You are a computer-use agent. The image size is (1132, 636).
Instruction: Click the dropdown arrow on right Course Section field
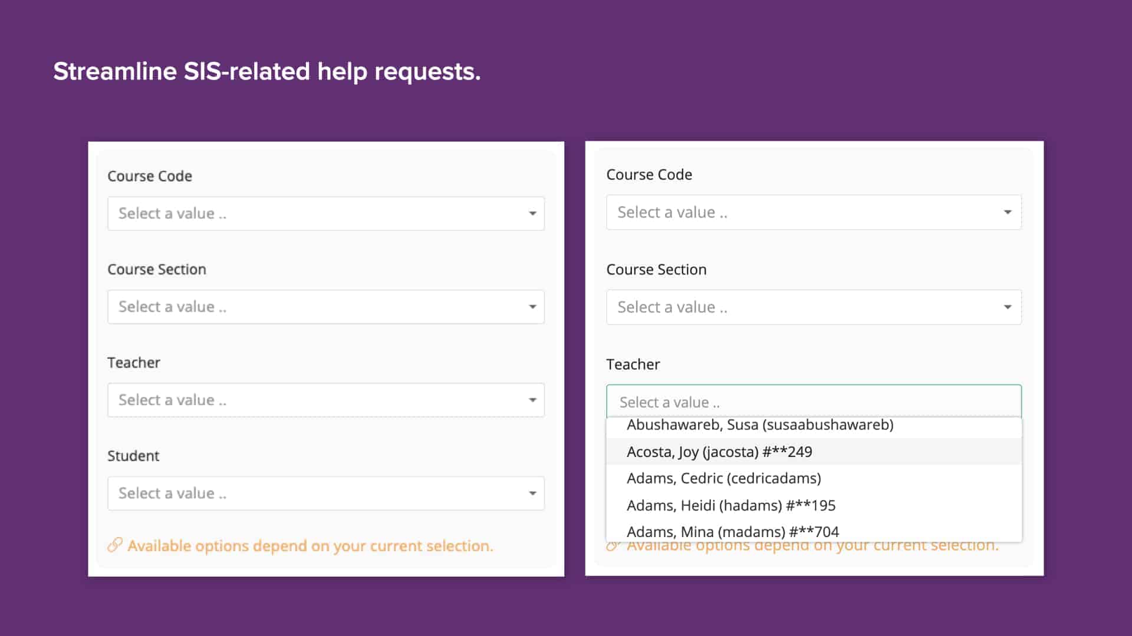pos(1007,307)
